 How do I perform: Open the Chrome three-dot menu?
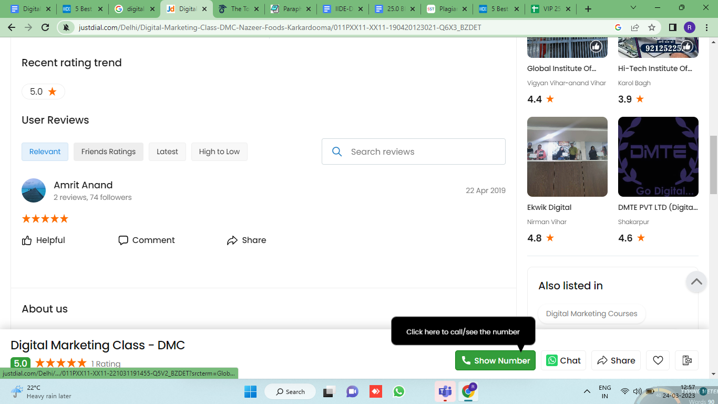pos(706,27)
